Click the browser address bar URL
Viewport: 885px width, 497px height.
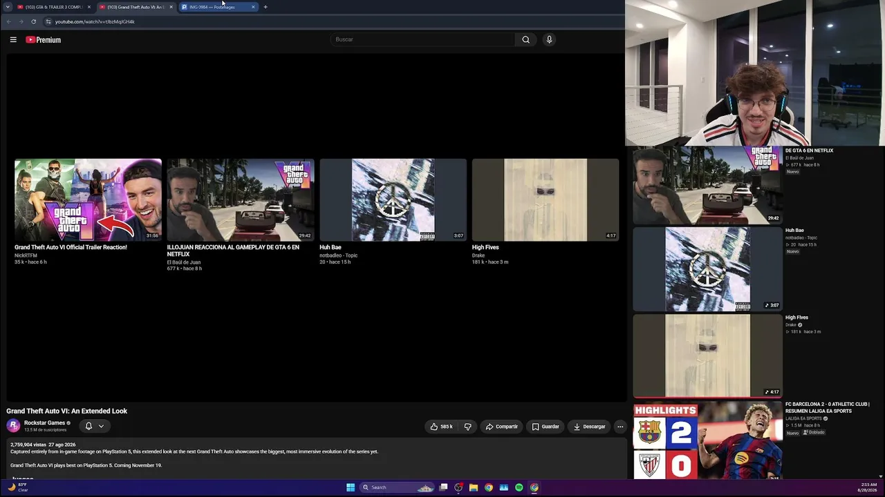95,21
